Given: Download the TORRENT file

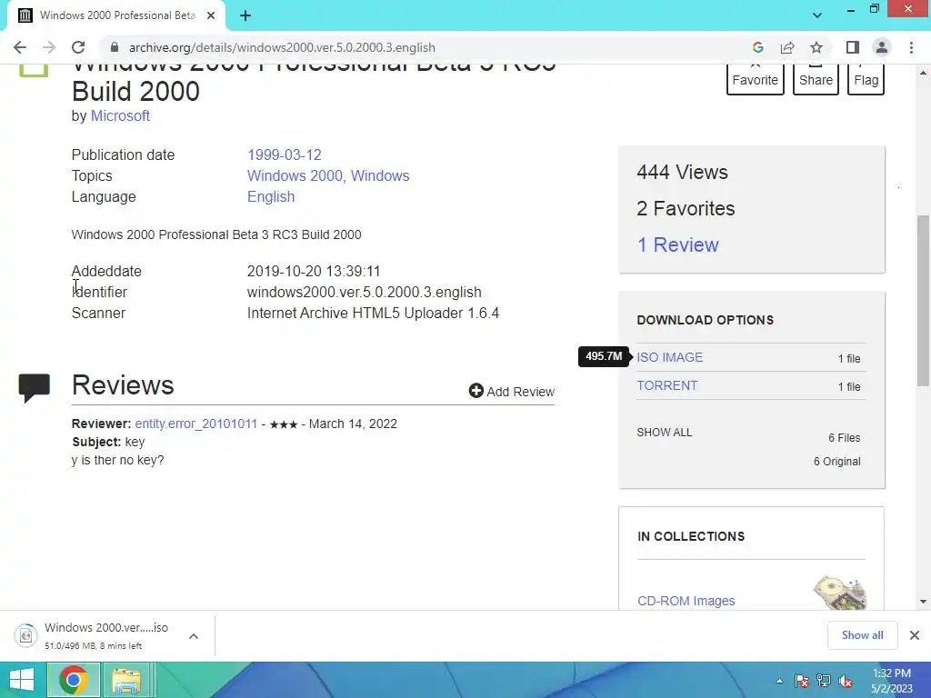Looking at the screenshot, I should [x=667, y=385].
